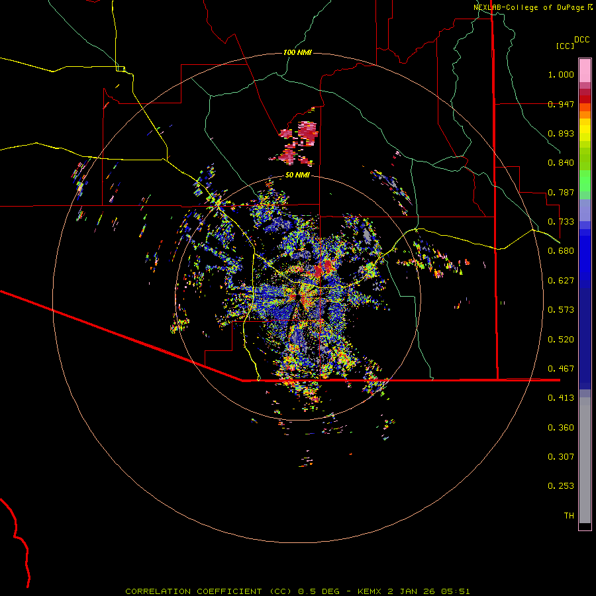Screen dimensions: 596x596
Task: Select the 0.573 legend value
Action: click(561, 310)
